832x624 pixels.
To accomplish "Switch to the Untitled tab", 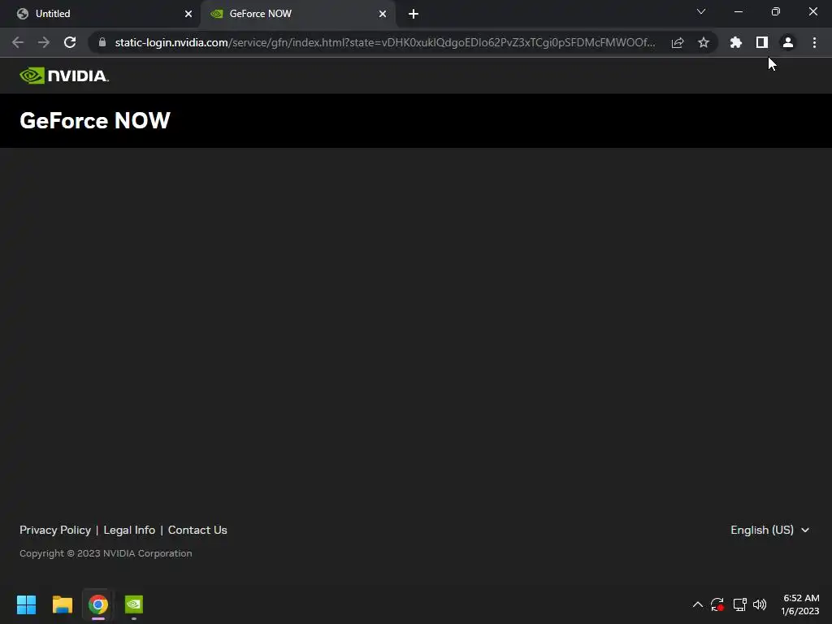I will [101, 14].
